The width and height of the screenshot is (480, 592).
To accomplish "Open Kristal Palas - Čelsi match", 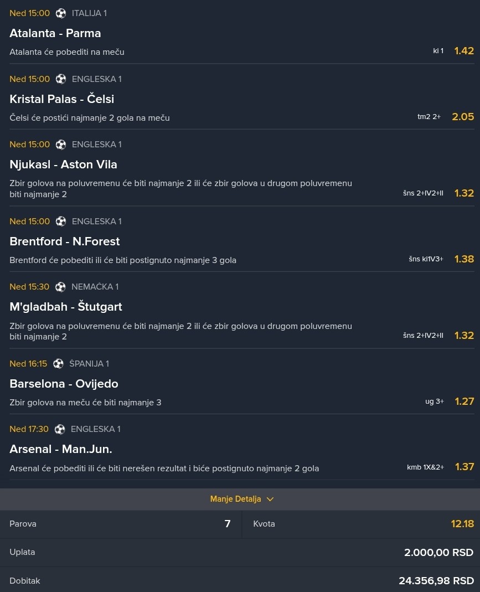I will point(62,99).
